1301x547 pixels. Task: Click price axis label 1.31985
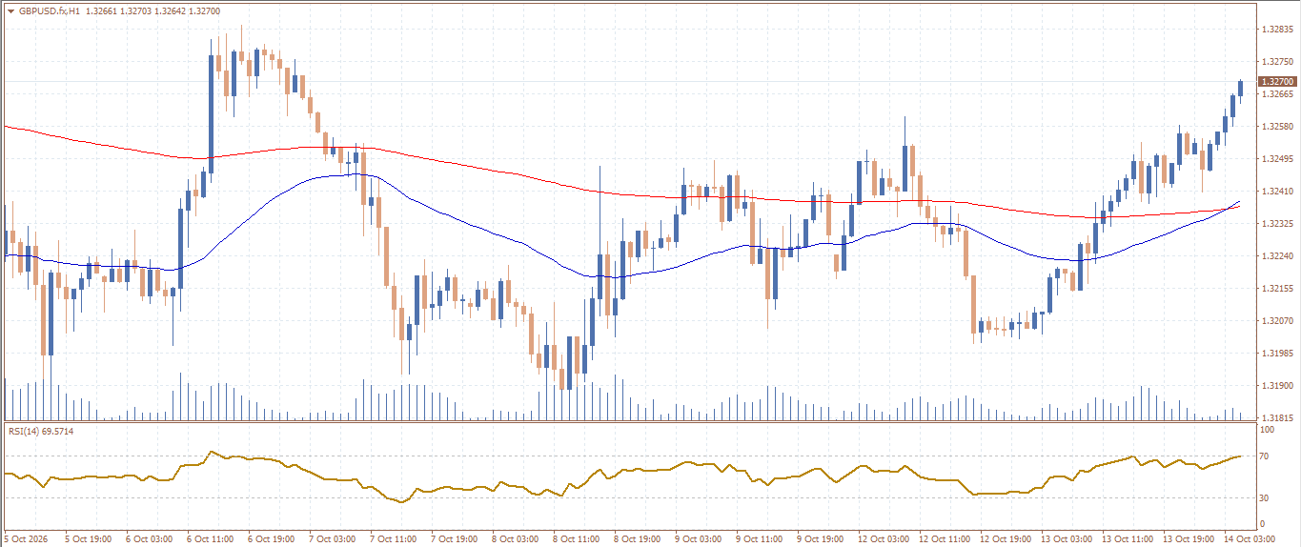pos(1276,354)
